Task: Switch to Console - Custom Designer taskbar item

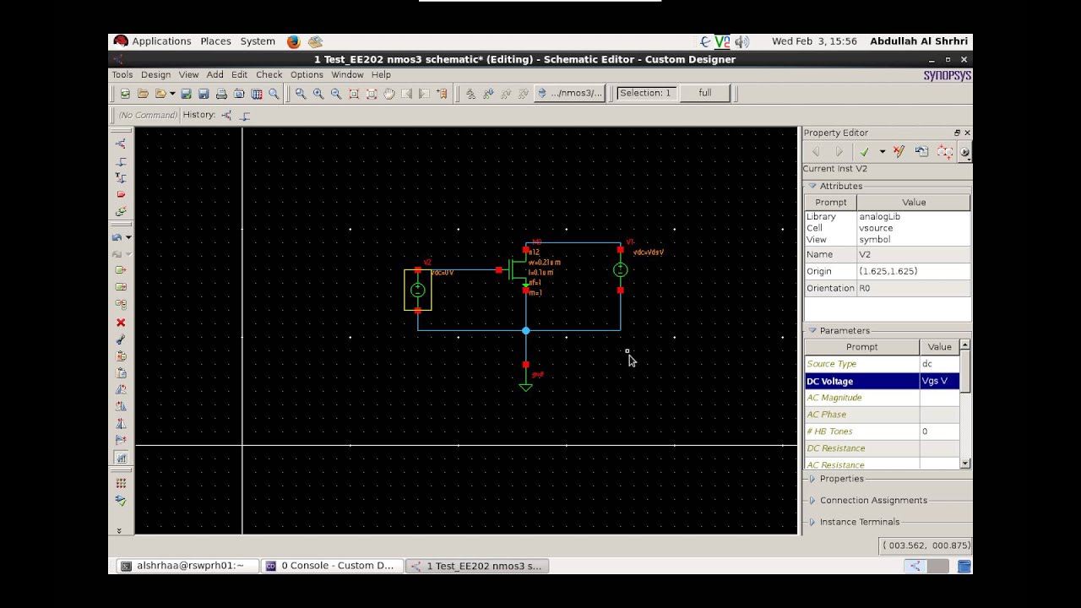Action: (x=330, y=566)
